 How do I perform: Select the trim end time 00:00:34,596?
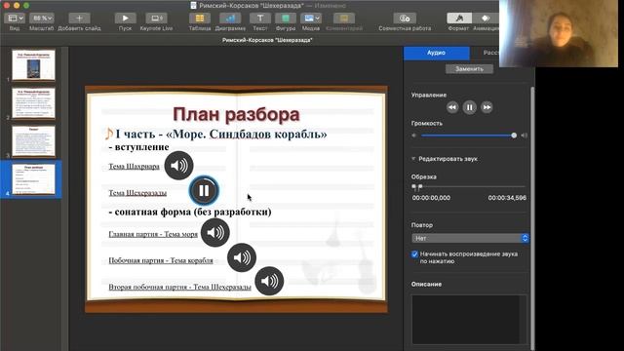[507, 198]
